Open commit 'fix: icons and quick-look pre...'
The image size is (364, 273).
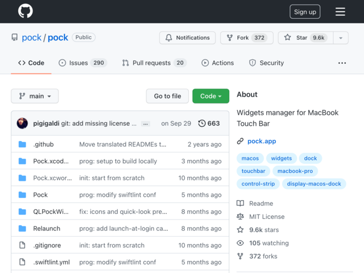123,212
